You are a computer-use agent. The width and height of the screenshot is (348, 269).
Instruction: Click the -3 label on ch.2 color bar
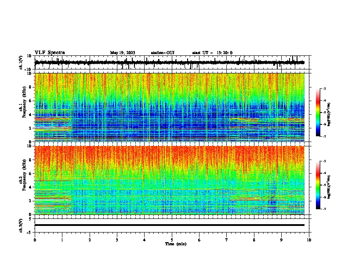(324, 161)
